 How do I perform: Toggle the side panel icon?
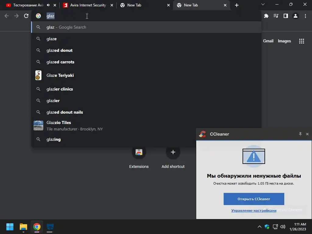pos(286,16)
